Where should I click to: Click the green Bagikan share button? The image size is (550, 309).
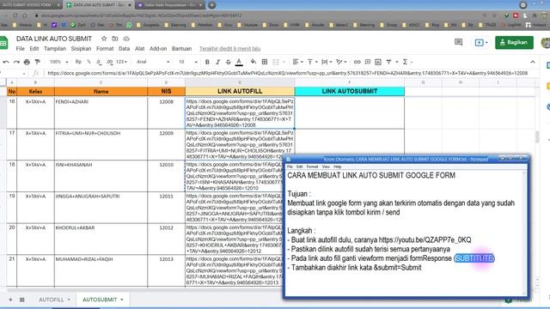pos(514,42)
